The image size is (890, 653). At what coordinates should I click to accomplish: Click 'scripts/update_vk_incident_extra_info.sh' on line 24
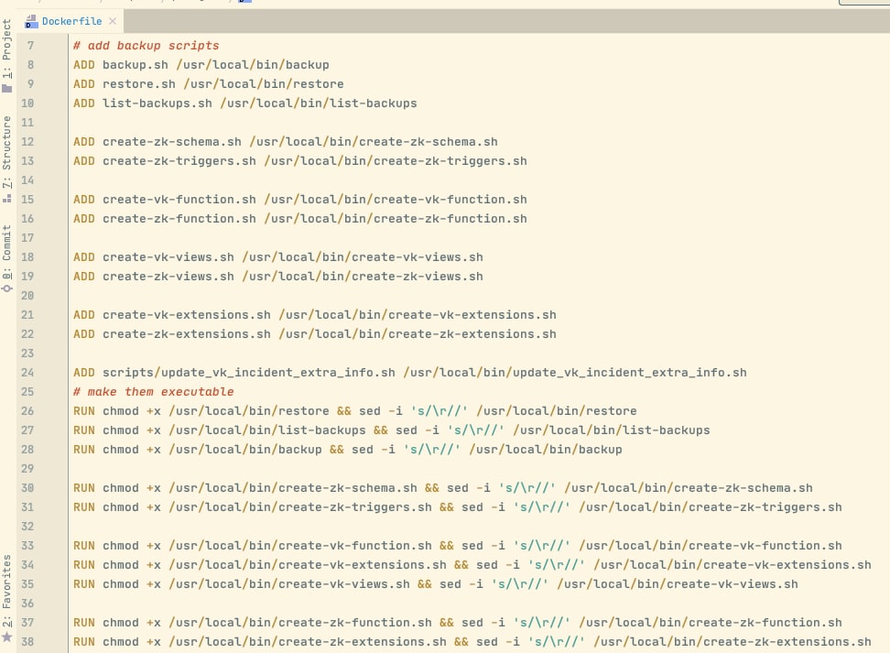coord(249,373)
